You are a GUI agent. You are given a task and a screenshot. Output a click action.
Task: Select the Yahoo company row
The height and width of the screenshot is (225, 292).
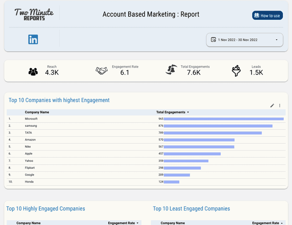click(x=146, y=161)
